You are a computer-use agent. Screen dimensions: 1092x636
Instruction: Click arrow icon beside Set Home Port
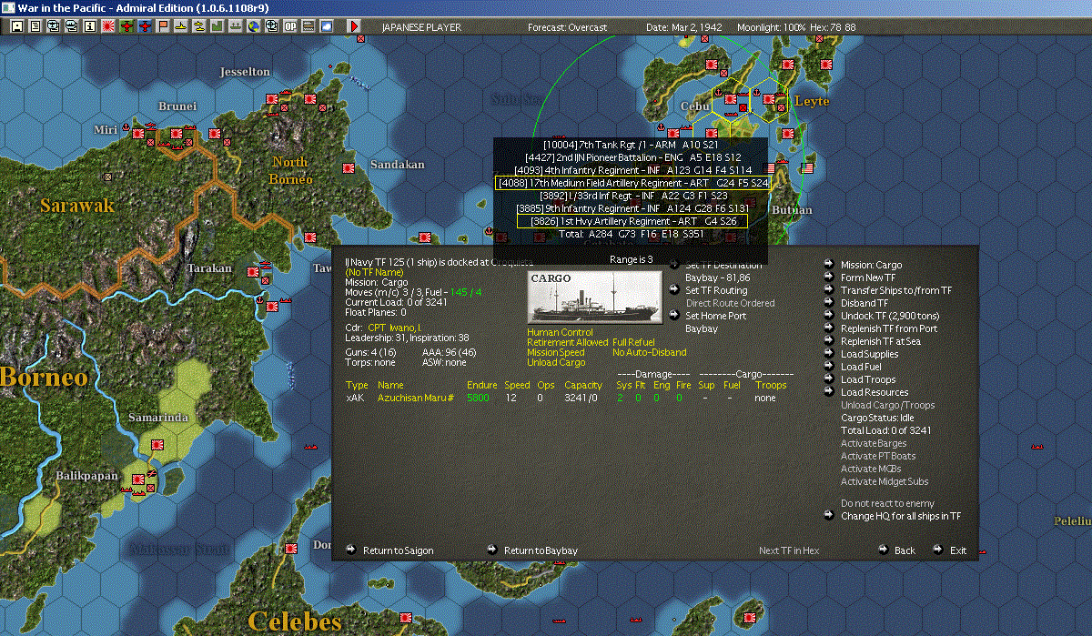(x=674, y=316)
